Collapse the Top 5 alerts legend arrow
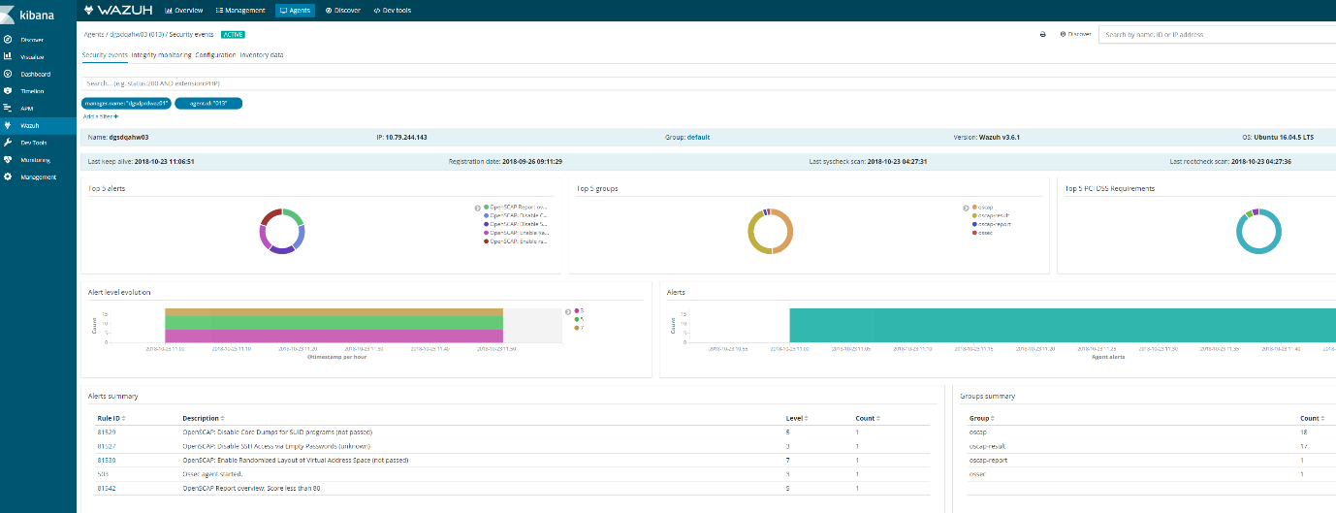This screenshot has width=1336, height=513. point(477,208)
